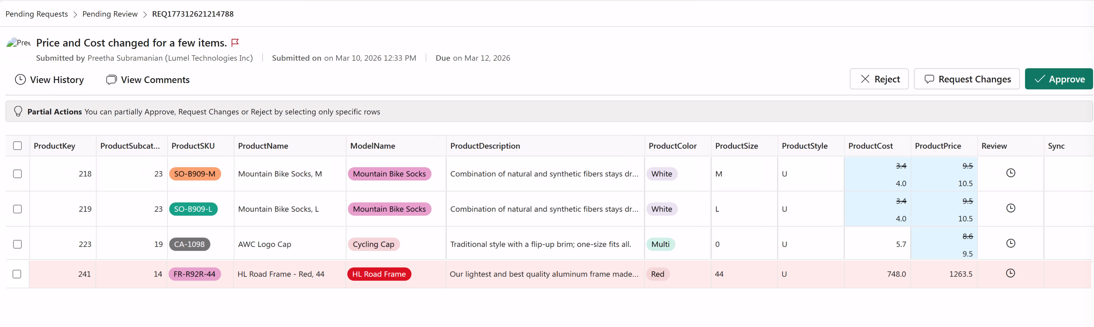Image resolution: width=1094 pixels, height=327 pixels.
Task: Click the ProductCost column header
Action: [x=870, y=146]
